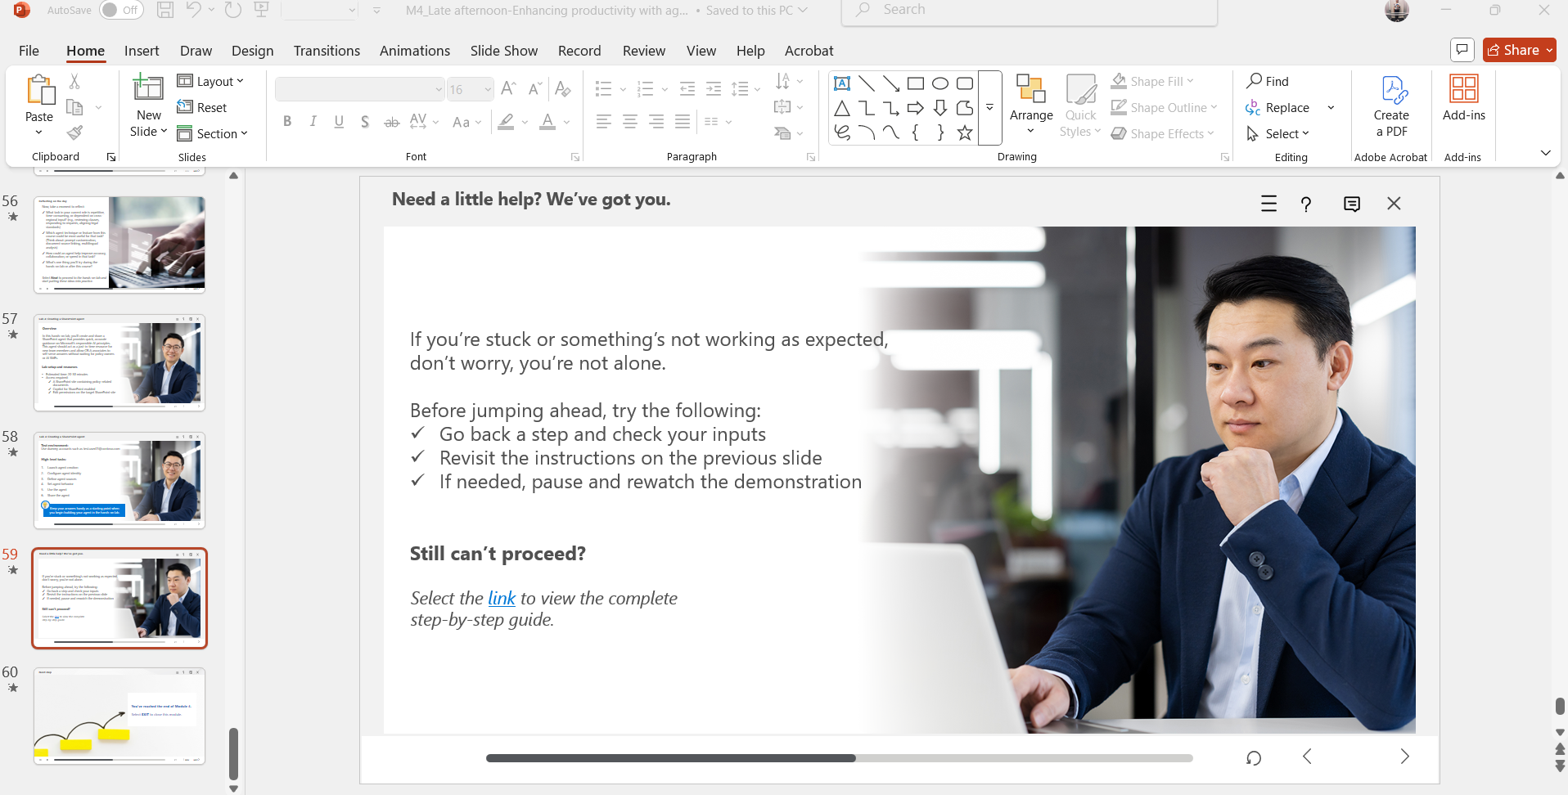The width and height of the screenshot is (1568, 795).
Task: Toggle underline formatting
Action: point(339,121)
